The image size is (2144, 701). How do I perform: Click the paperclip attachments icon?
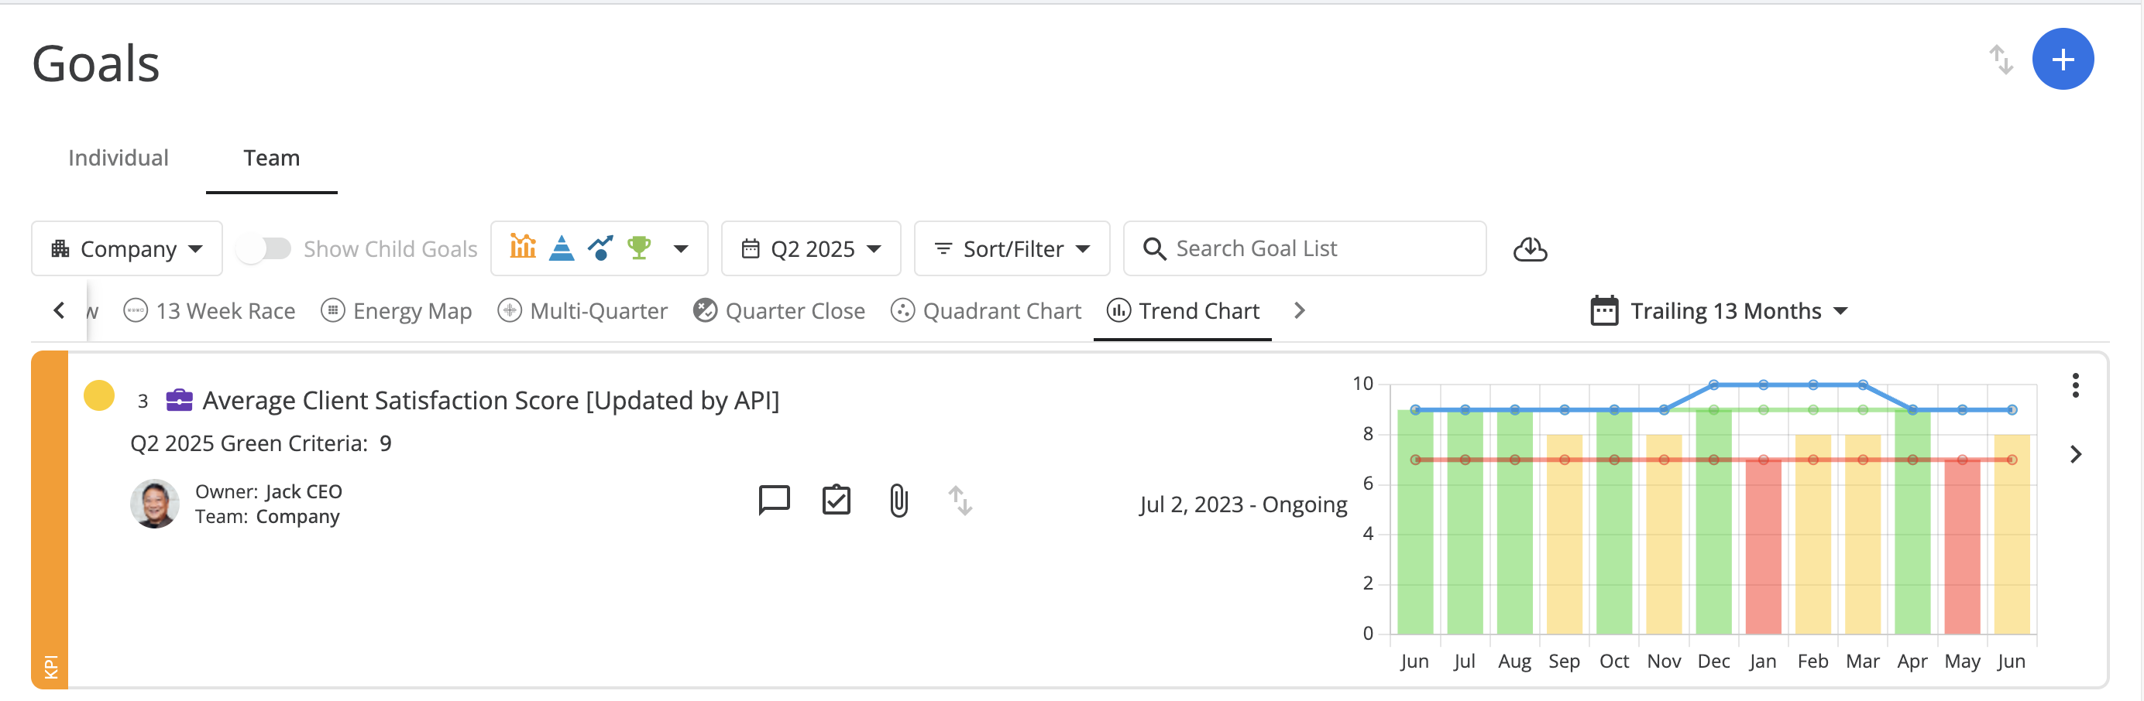(x=898, y=501)
